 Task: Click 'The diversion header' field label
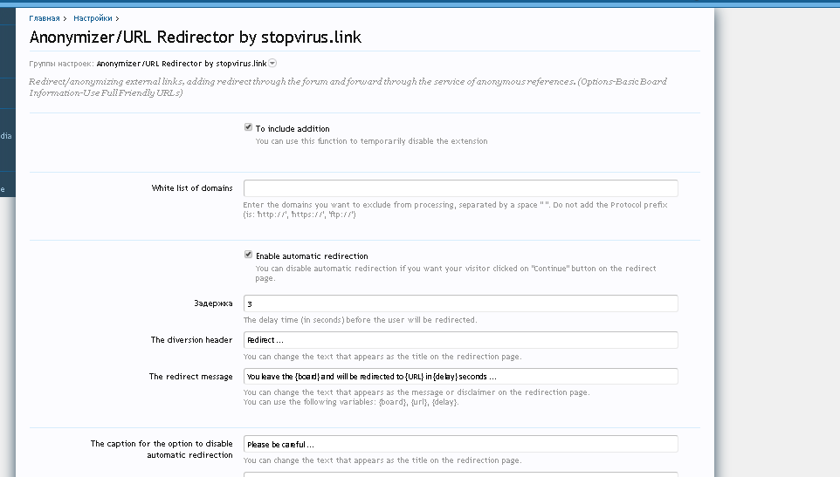(x=191, y=340)
